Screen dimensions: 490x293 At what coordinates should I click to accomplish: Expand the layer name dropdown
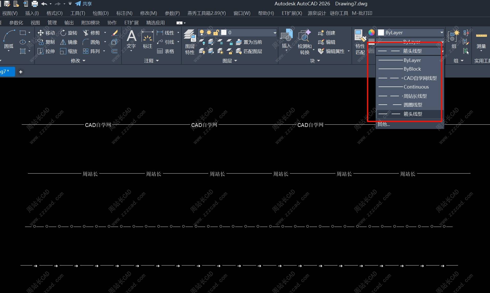pos(275,33)
